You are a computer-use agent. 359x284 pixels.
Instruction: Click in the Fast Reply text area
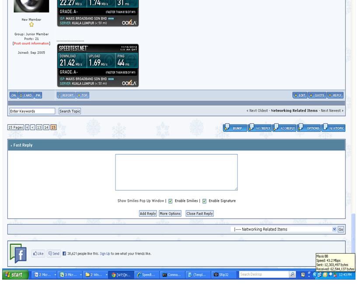coord(176,172)
